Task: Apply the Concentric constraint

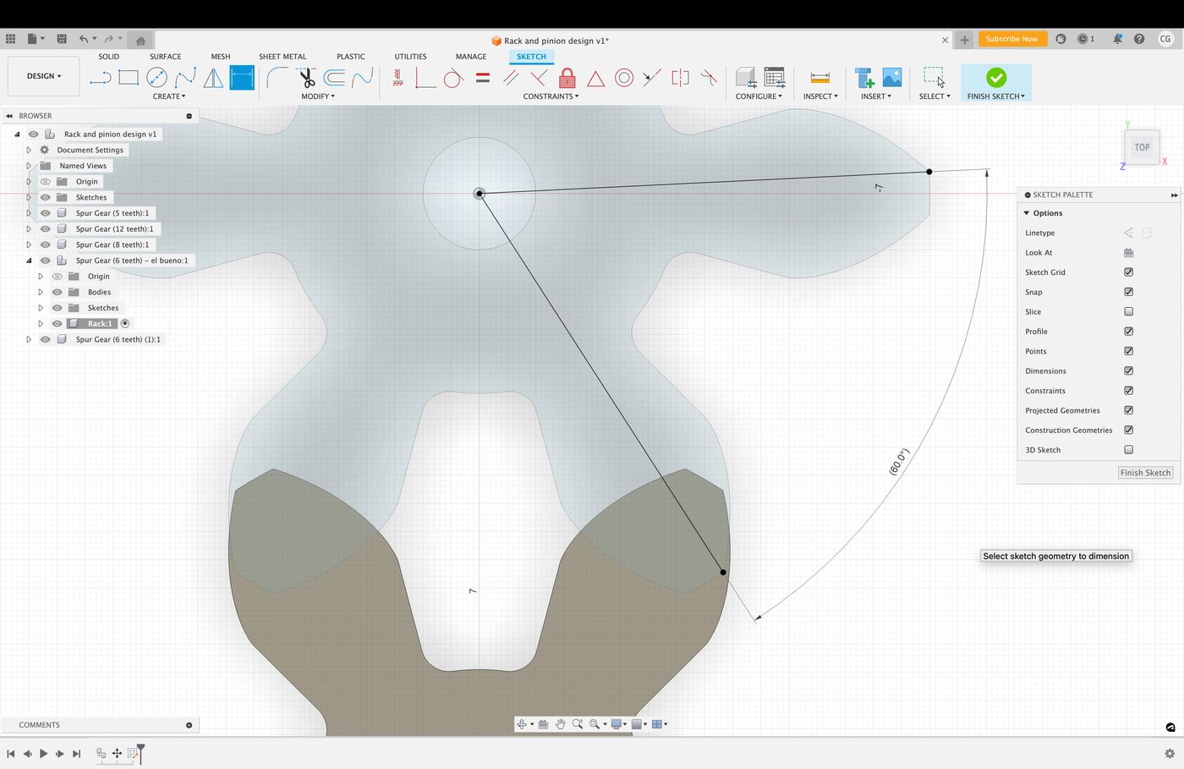Action: tap(624, 78)
